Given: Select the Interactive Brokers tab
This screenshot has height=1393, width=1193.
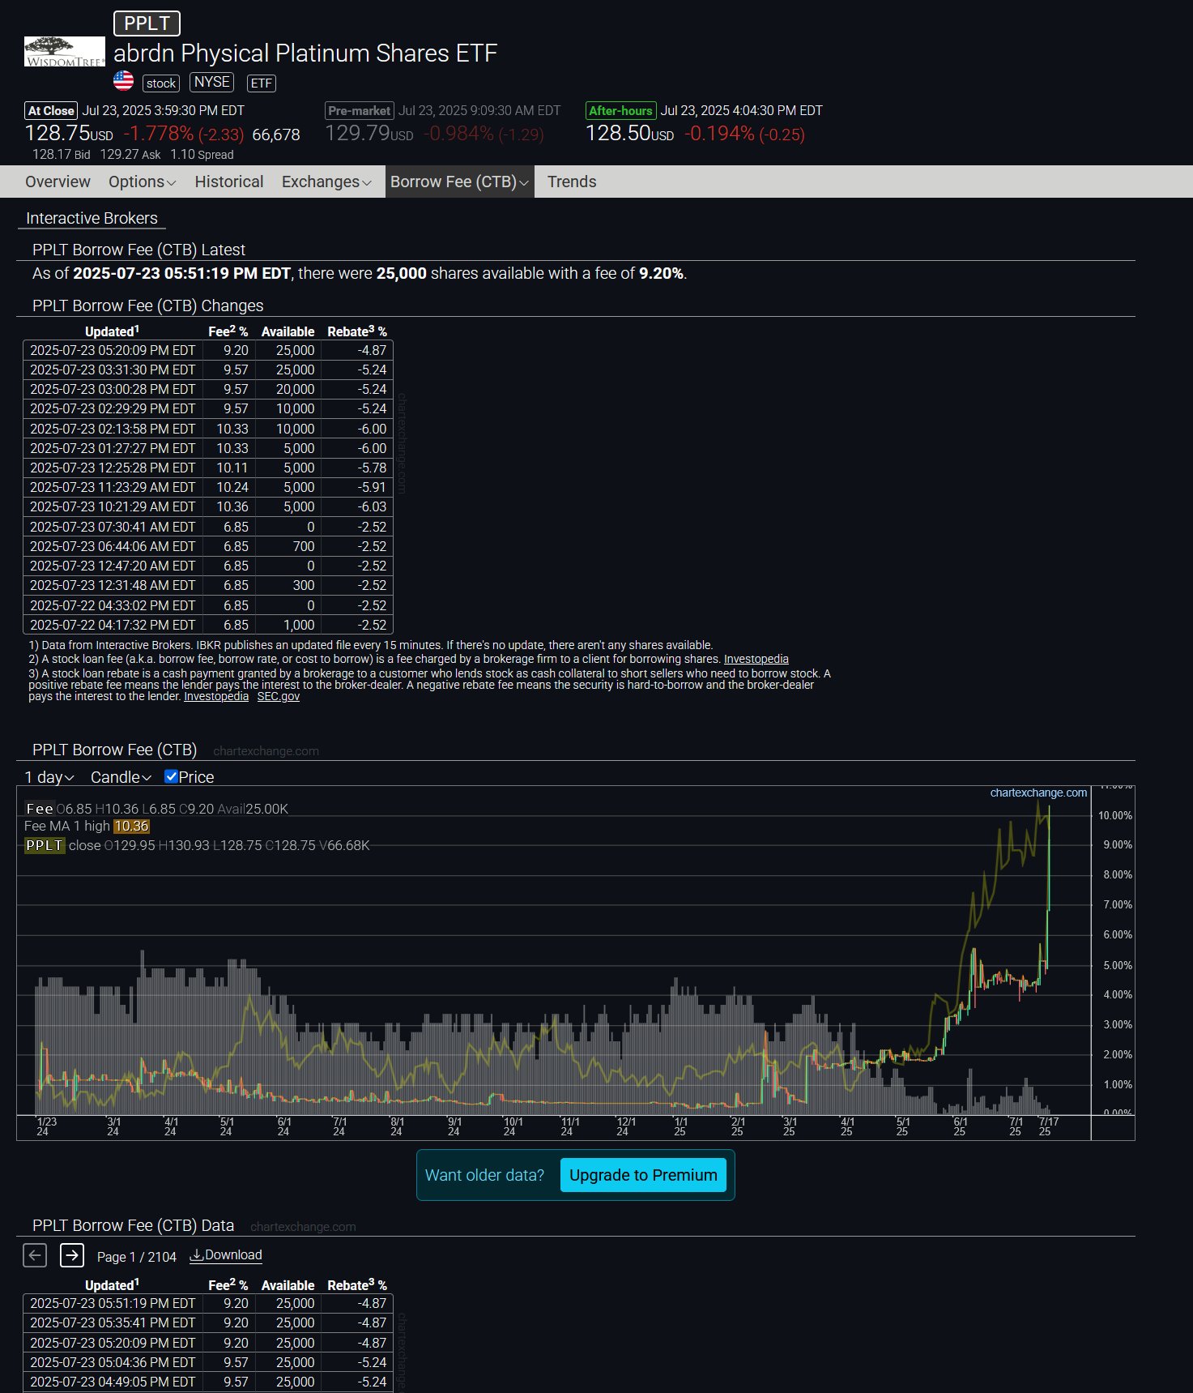Looking at the screenshot, I should 92,218.
